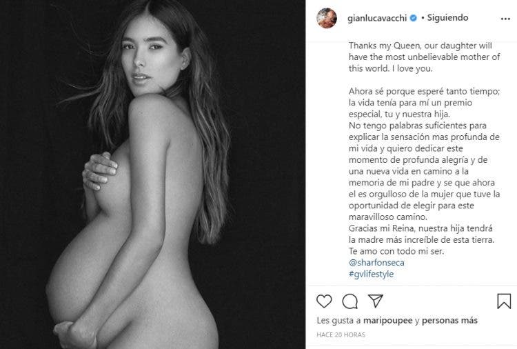The width and height of the screenshot is (517, 349).
Task: Click the 'Te amo con todo mi ser' line
Action: 396,251
